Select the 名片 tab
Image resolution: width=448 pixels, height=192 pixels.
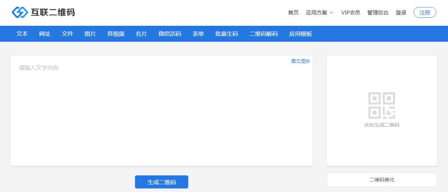pos(141,34)
